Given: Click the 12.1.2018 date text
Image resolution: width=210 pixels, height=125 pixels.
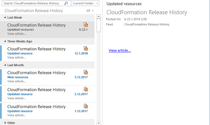Looking at the screenshot, I should coord(81,53).
